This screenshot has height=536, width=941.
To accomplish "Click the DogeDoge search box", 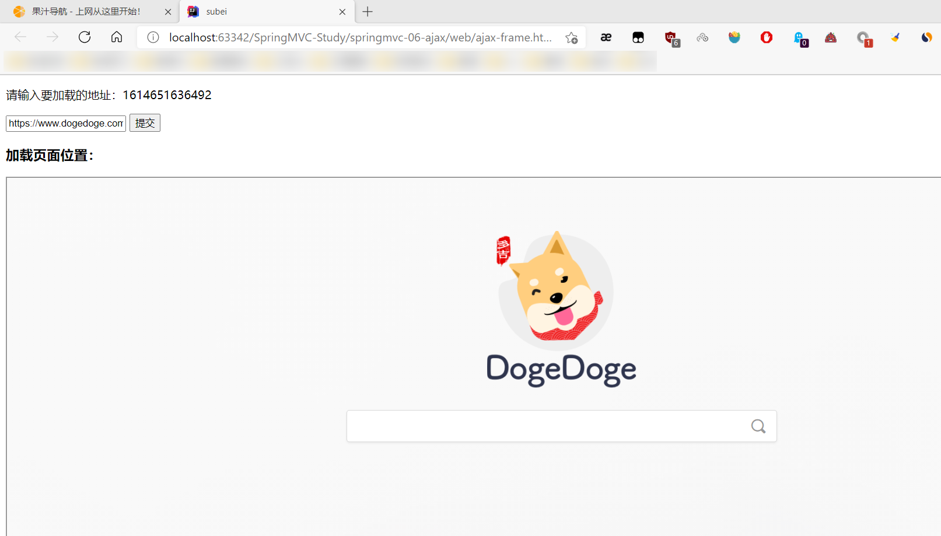I will pos(548,426).
